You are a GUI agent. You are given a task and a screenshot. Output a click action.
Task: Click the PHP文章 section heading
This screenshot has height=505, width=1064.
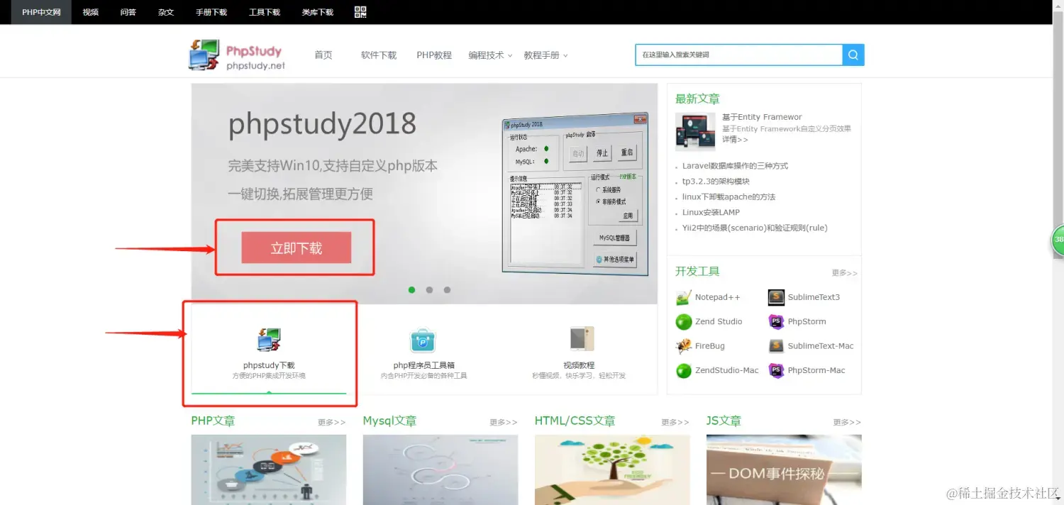pyautogui.click(x=213, y=421)
